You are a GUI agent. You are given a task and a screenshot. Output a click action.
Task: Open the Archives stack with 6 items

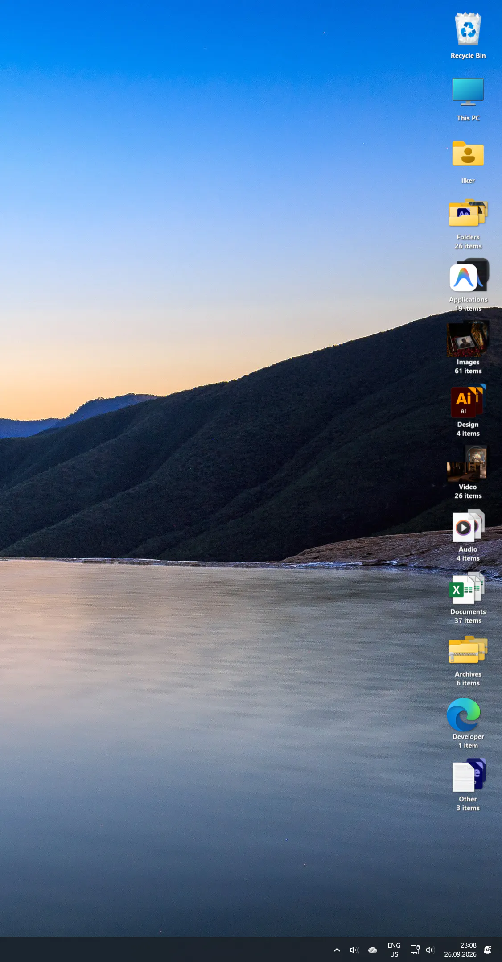[468, 661]
